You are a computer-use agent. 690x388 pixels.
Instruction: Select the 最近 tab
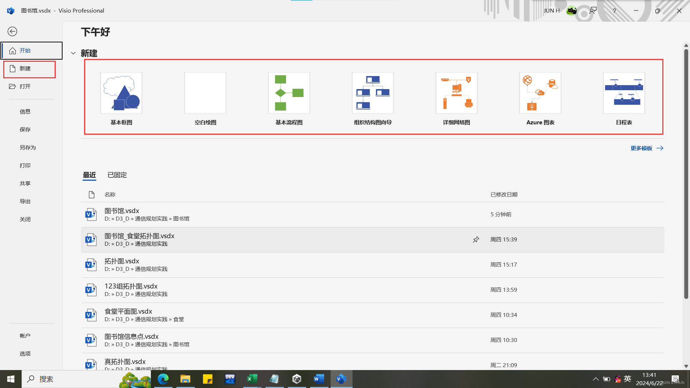coord(89,175)
